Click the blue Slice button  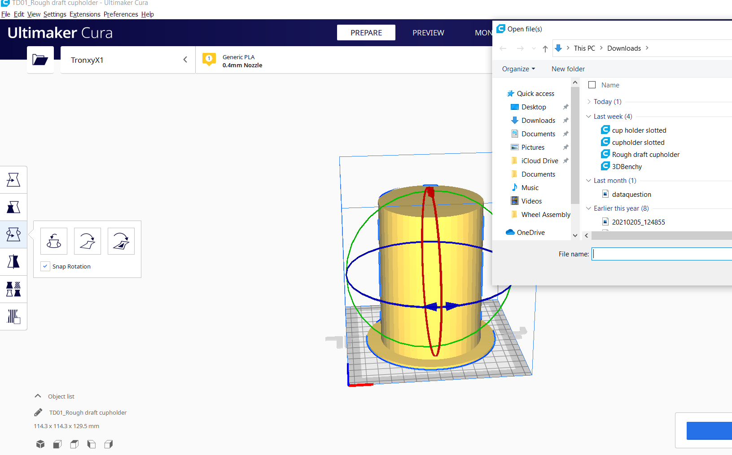709,430
